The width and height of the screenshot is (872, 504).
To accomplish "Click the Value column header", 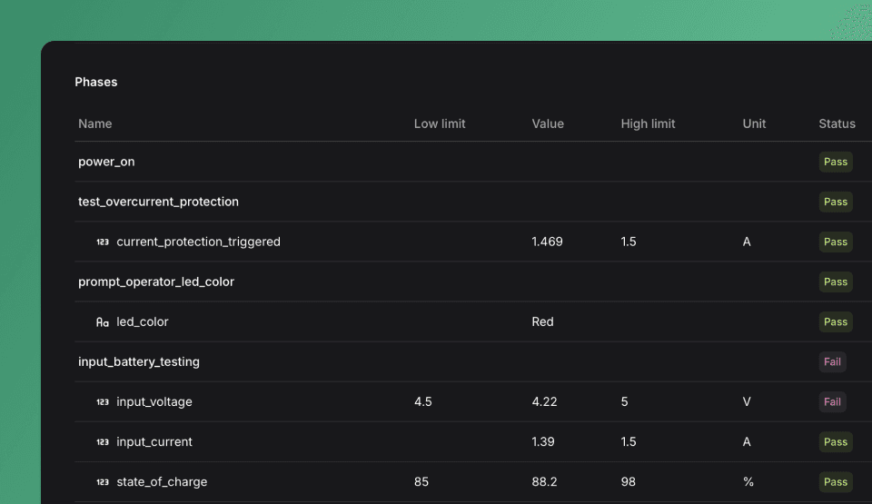I will click(x=548, y=124).
